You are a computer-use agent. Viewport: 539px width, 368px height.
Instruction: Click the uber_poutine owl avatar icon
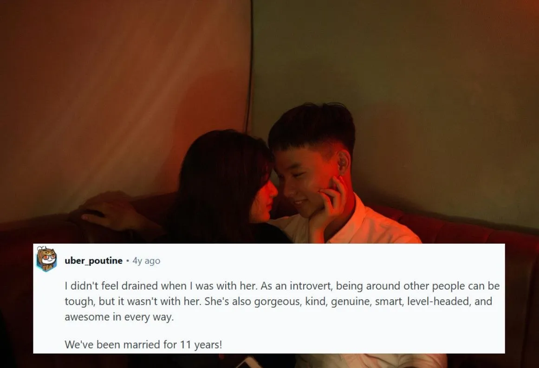(46, 258)
